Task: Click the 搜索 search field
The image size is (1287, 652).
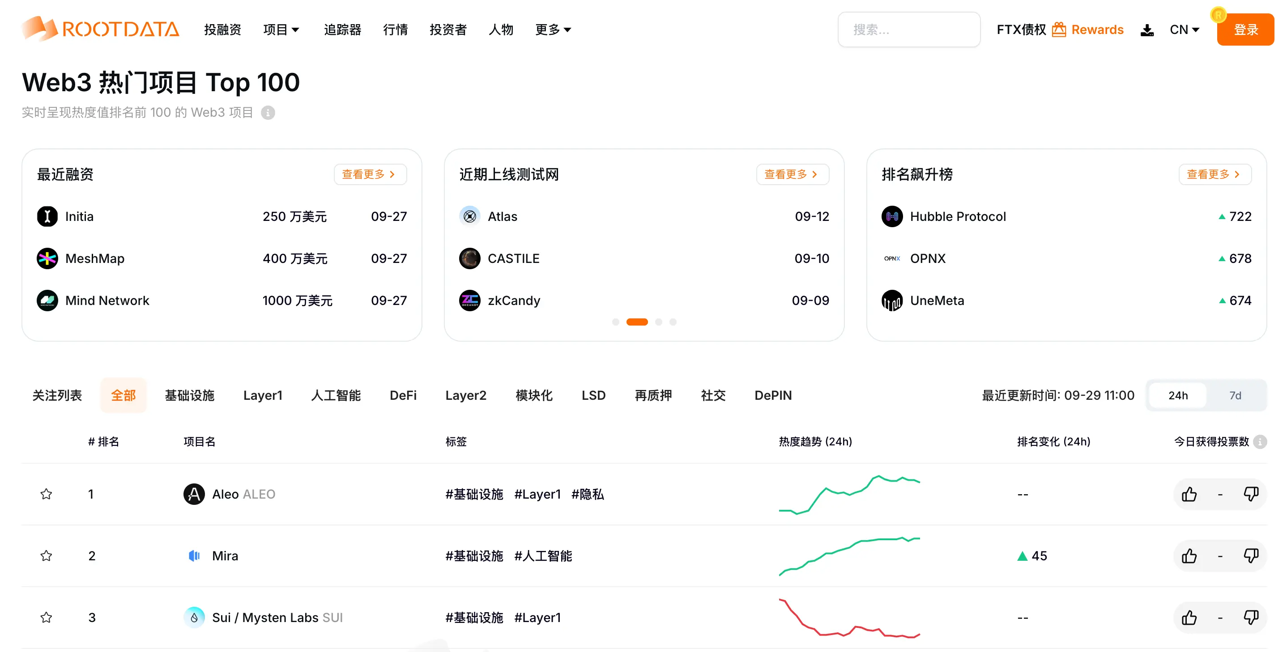Action: point(909,30)
